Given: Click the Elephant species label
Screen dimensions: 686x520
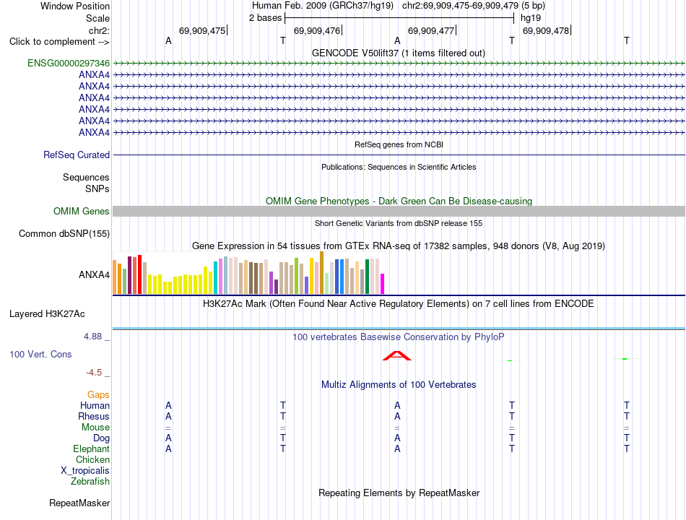Looking at the screenshot, I should pyautogui.click(x=91, y=449).
